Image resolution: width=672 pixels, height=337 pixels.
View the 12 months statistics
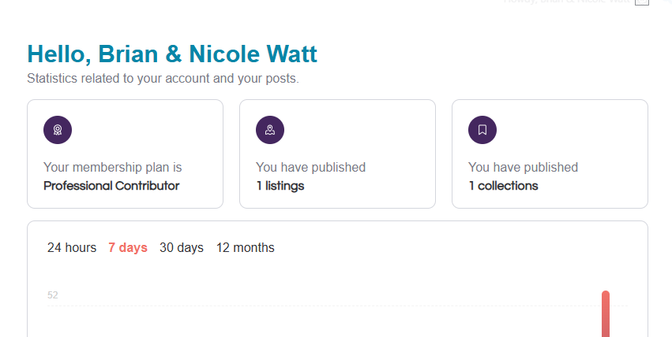[x=246, y=248]
